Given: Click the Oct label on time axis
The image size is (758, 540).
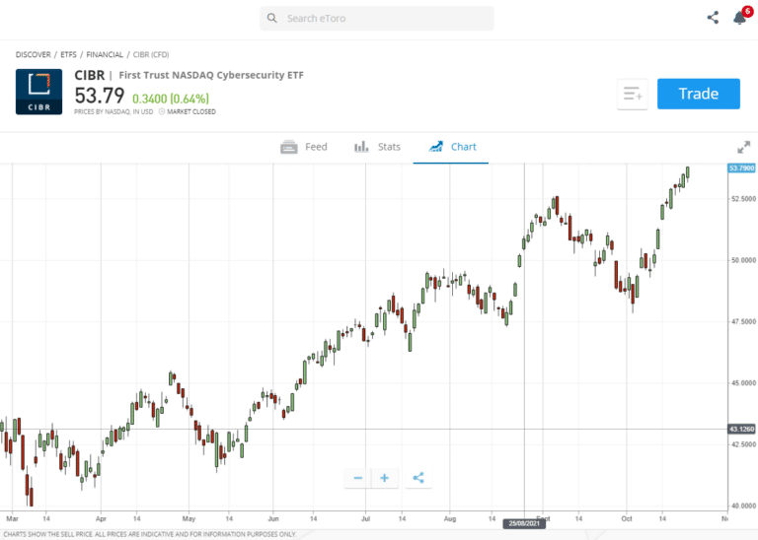Looking at the screenshot, I should point(627,518).
